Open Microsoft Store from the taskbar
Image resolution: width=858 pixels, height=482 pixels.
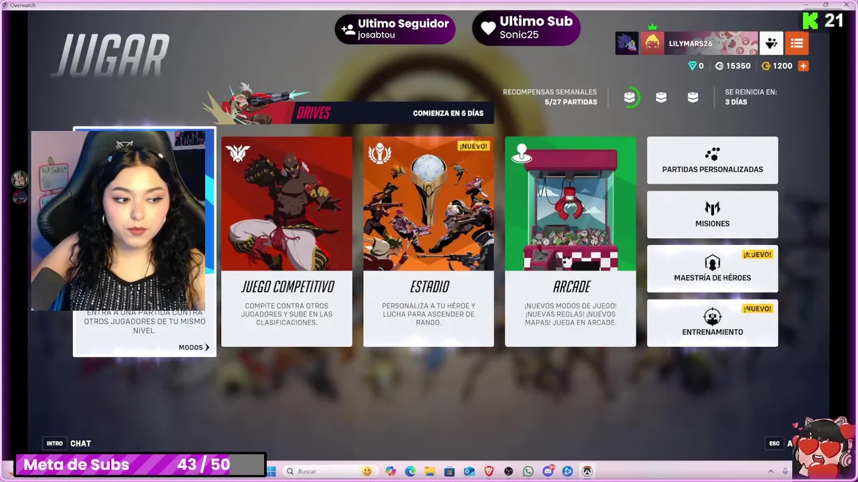click(x=449, y=471)
